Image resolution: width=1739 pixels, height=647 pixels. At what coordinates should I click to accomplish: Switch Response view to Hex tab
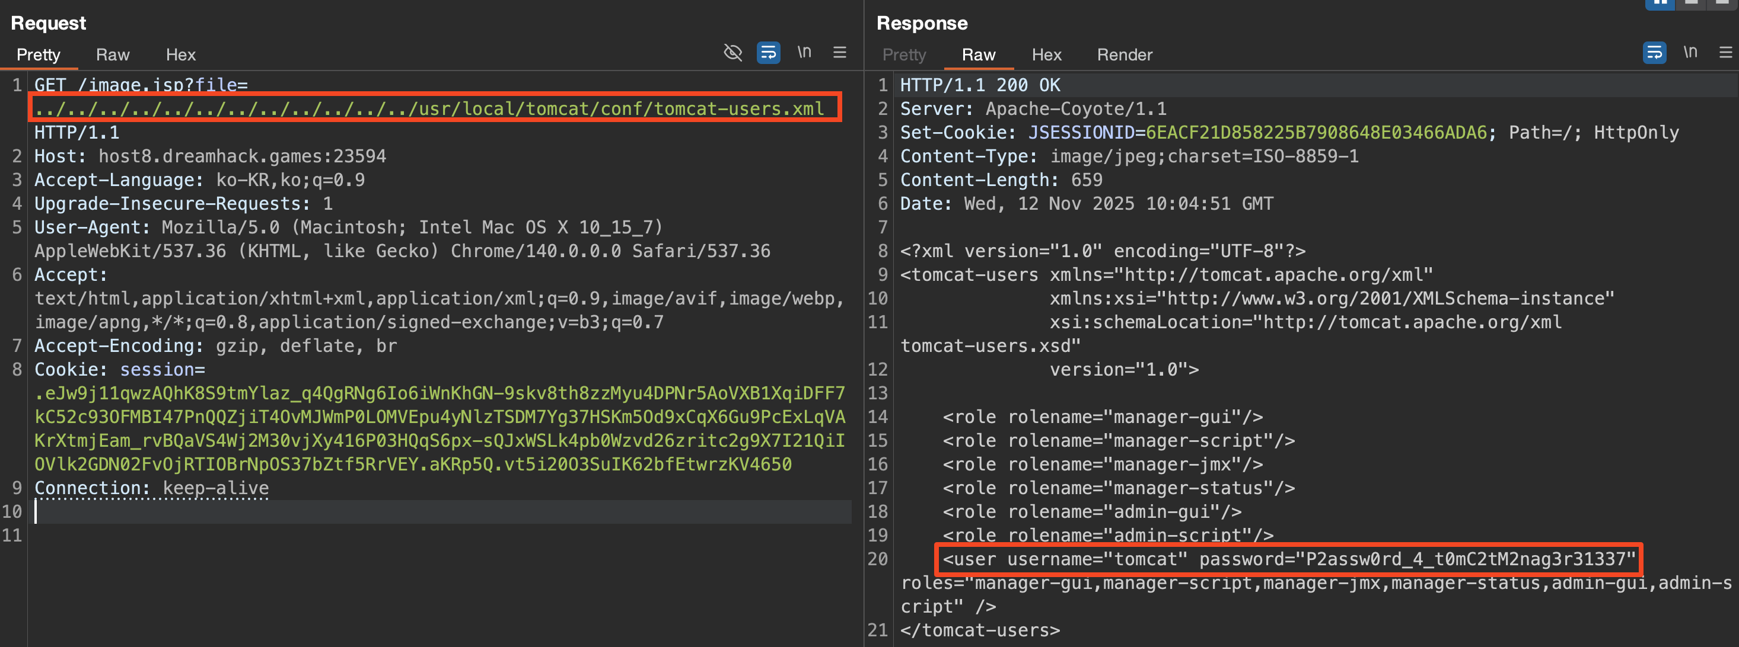coord(1046,55)
